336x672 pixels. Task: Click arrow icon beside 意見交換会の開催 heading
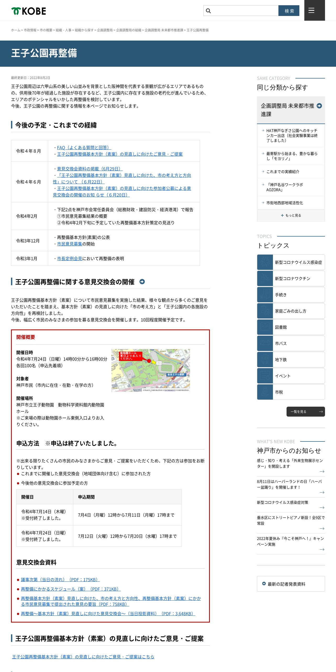tap(142, 282)
